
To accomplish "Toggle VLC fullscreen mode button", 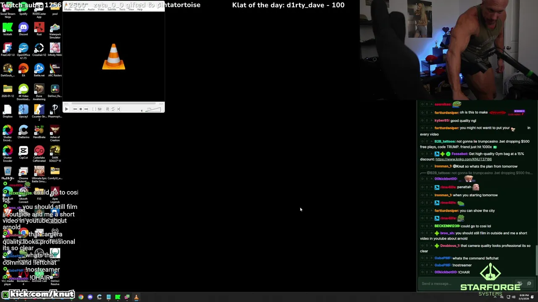I will [x=94, y=109].
